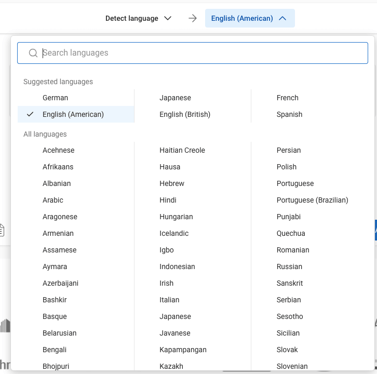Select French in suggested languages
The height and width of the screenshot is (374, 377).
[x=288, y=98]
